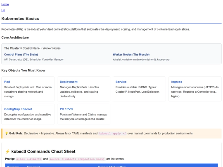
Task: Select the kubectl Commands Cheat Sheet heading
Action: pyautogui.click(x=43, y=151)
